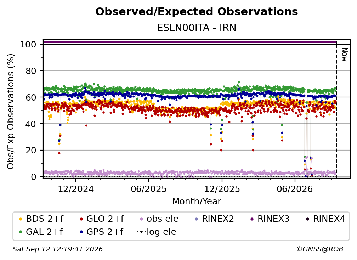Click the timestamp Sat Sep 12 text

click(x=58, y=249)
